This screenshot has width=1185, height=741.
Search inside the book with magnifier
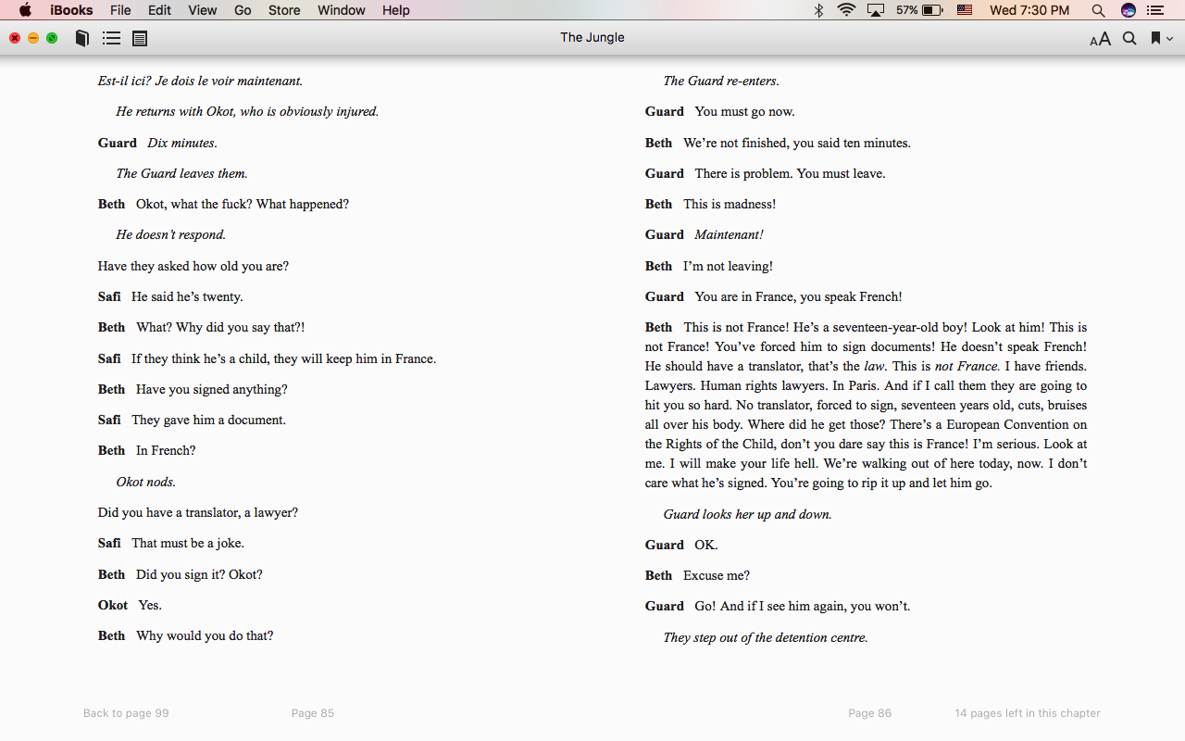click(x=1129, y=38)
